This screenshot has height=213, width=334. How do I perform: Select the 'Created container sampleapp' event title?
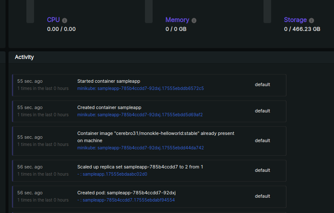tap(109, 107)
